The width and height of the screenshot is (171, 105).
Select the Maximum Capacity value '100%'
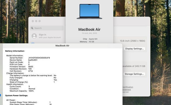point(31,91)
